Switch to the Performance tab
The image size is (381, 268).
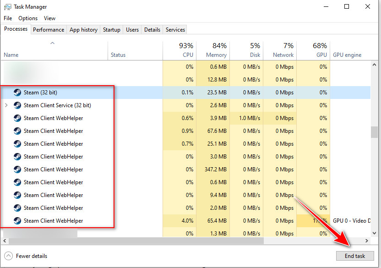[x=49, y=30]
